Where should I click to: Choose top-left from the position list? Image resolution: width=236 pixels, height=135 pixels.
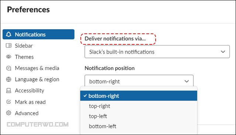pos(139,116)
